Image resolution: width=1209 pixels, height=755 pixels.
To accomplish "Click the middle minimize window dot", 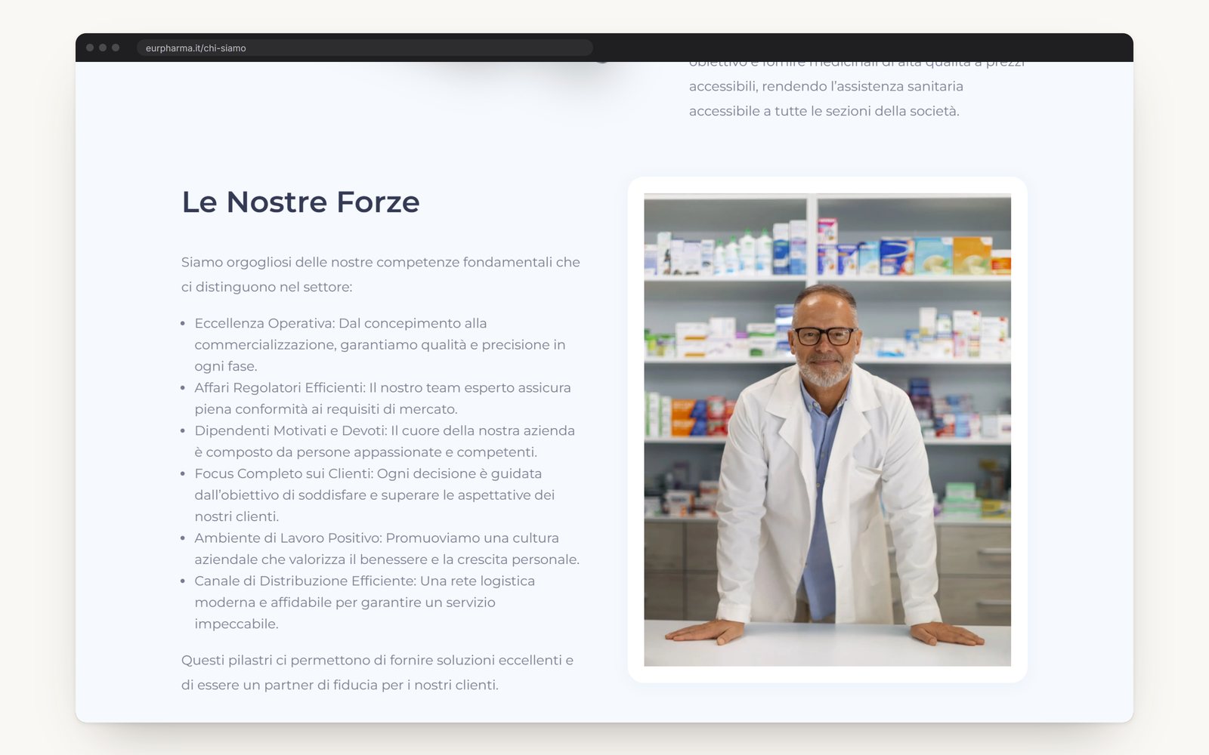I will (103, 48).
